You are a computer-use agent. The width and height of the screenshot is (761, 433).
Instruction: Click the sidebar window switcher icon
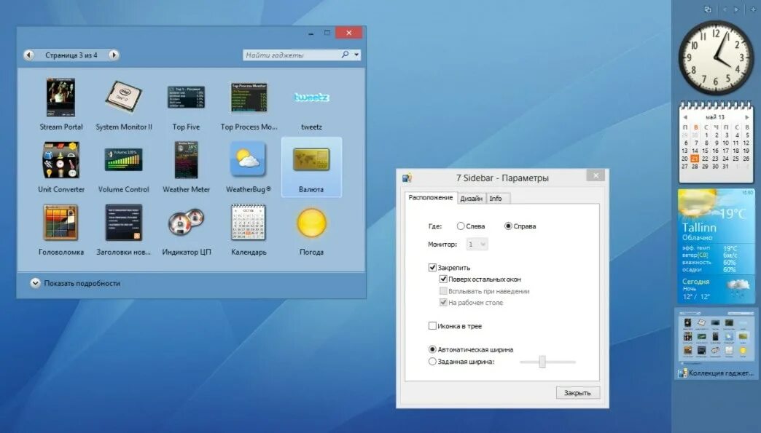point(708,9)
